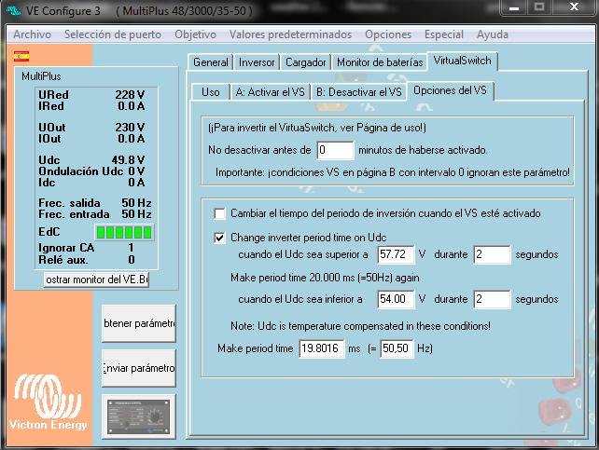Click the Victron Energy logo
599x450 pixels.
pos(48,402)
